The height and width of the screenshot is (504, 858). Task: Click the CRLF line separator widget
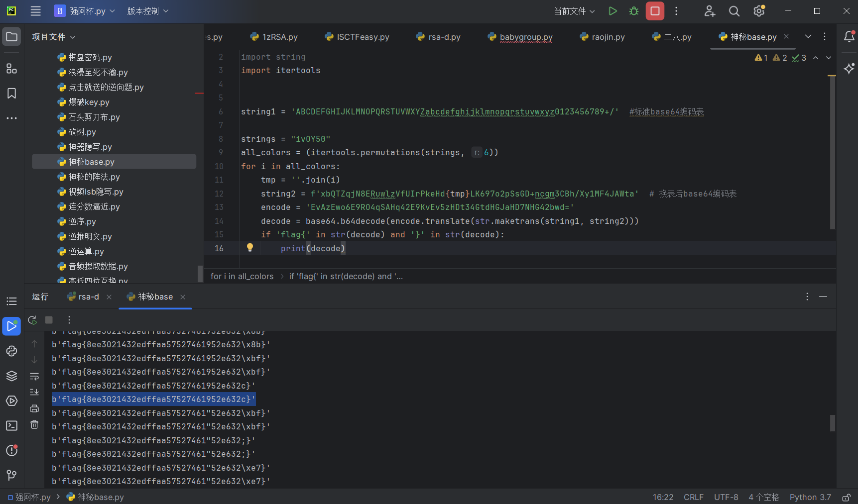[x=693, y=498]
